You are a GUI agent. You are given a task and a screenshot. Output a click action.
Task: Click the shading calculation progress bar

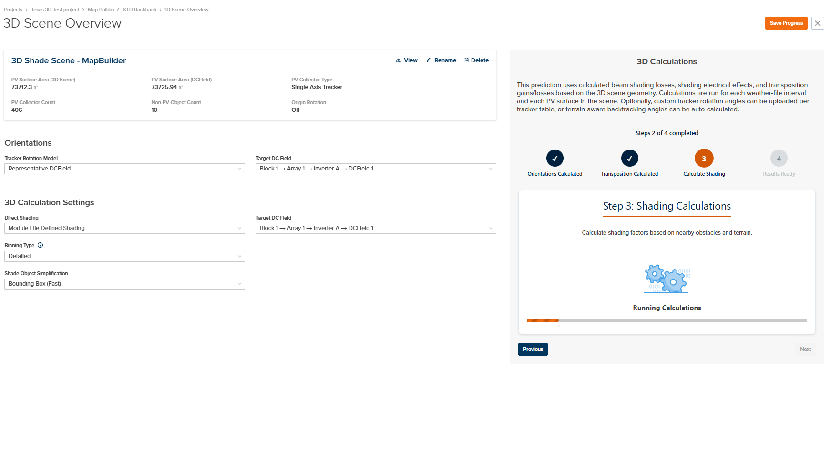click(667, 320)
